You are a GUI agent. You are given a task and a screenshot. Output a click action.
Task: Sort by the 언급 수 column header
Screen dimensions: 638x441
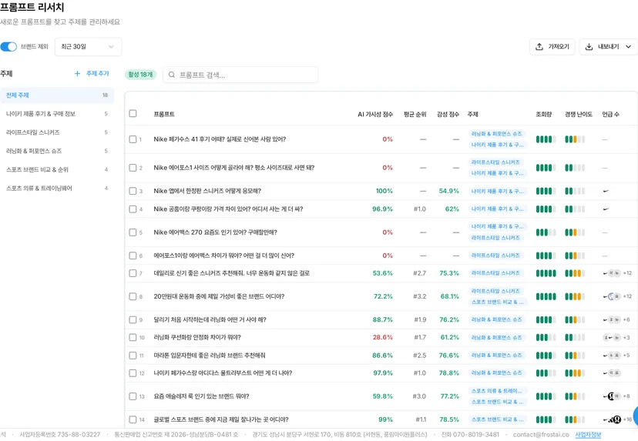pyautogui.click(x=611, y=114)
